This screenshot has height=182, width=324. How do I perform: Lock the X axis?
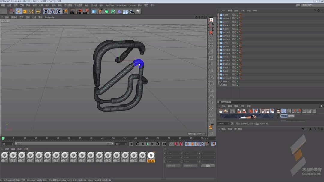[46, 11]
